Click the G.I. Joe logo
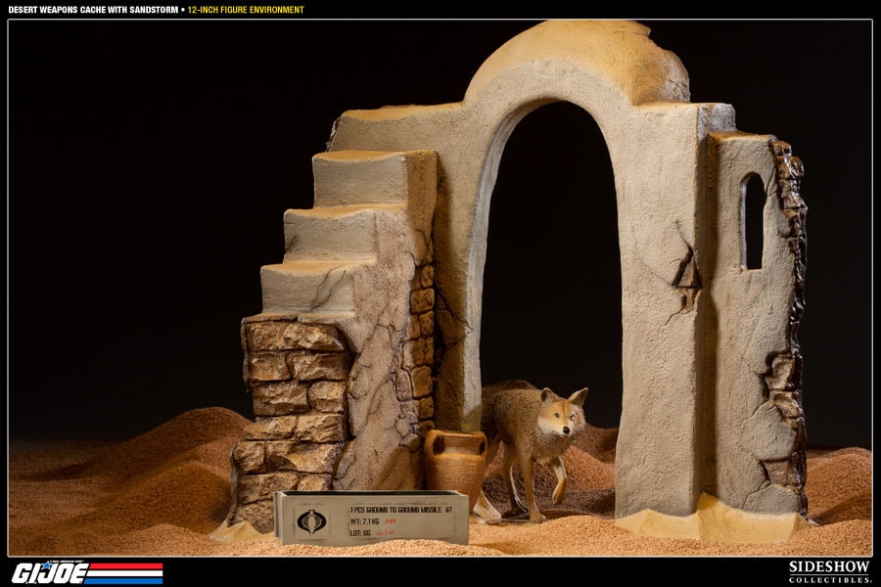The image size is (881, 587). (x=88, y=572)
